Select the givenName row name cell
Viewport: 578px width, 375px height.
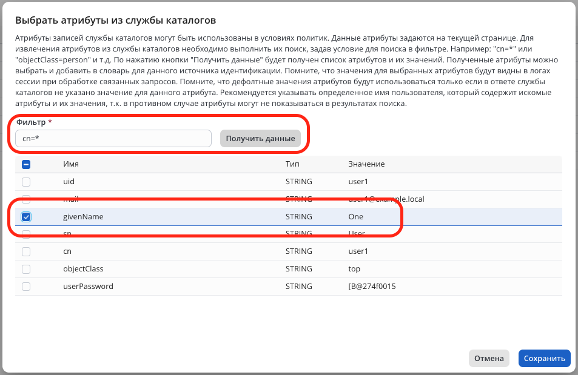(83, 217)
